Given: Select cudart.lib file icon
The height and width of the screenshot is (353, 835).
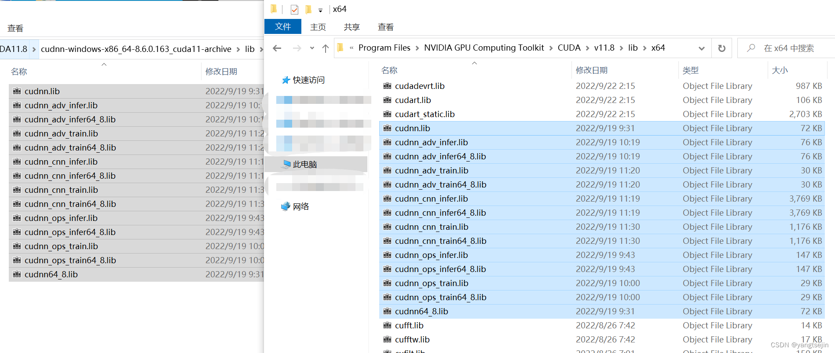Looking at the screenshot, I should pyautogui.click(x=387, y=100).
